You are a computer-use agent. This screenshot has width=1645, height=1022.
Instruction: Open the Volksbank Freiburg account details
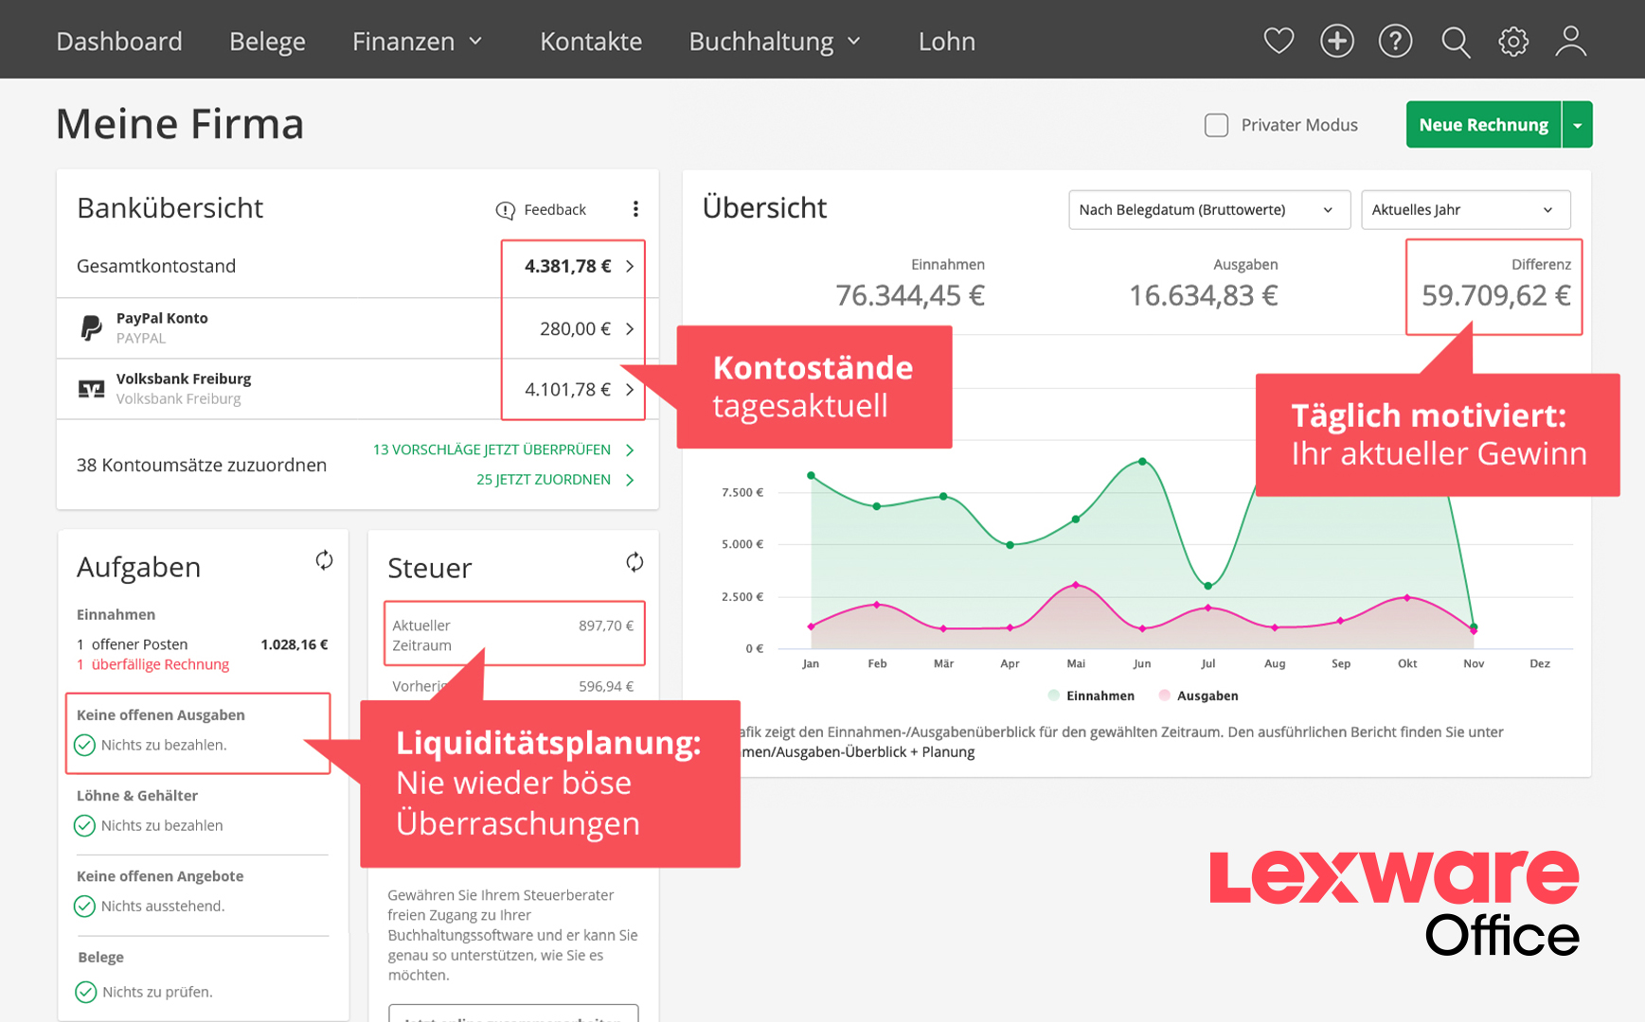click(630, 389)
